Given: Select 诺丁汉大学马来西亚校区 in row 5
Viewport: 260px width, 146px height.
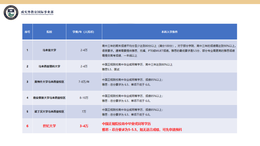Looking at the screenshot, I should [x=49, y=111].
